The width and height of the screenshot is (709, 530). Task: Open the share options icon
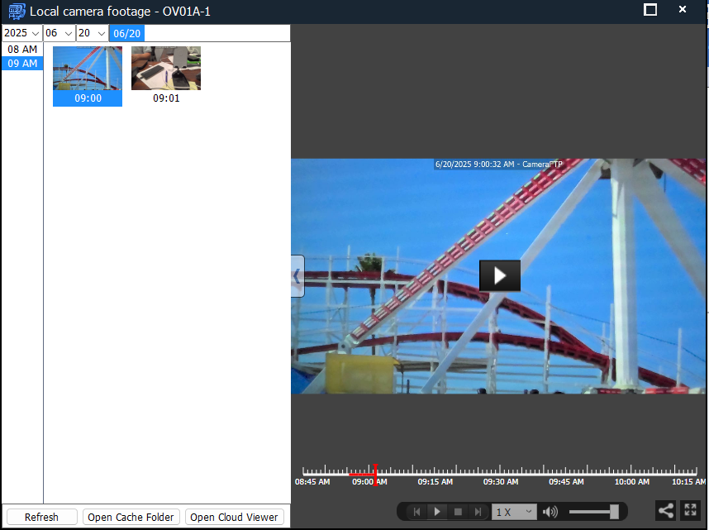(665, 511)
